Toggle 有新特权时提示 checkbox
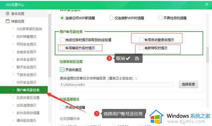This screenshot has height=126, width=212. (141, 48)
